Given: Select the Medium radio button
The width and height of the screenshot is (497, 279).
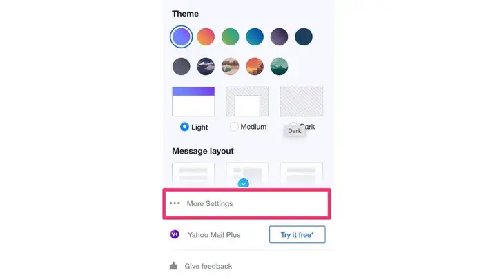Looking at the screenshot, I should (234, 127).
